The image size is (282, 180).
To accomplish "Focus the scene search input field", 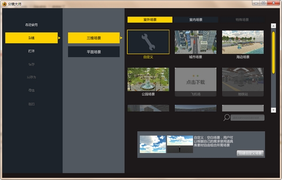I will click(248, 118).
